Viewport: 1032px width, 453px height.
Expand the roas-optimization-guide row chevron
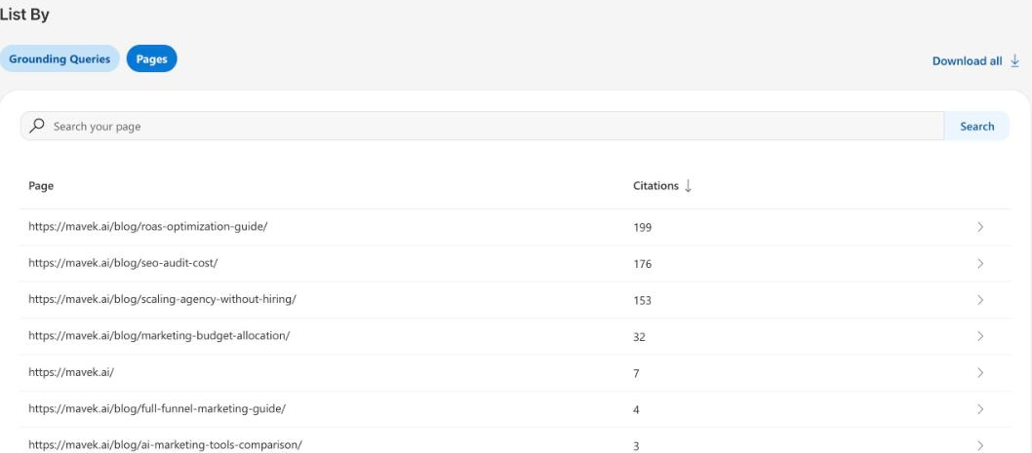(980, 227)
